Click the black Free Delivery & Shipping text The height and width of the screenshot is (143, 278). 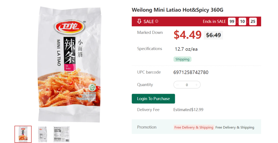click(235, 127)
